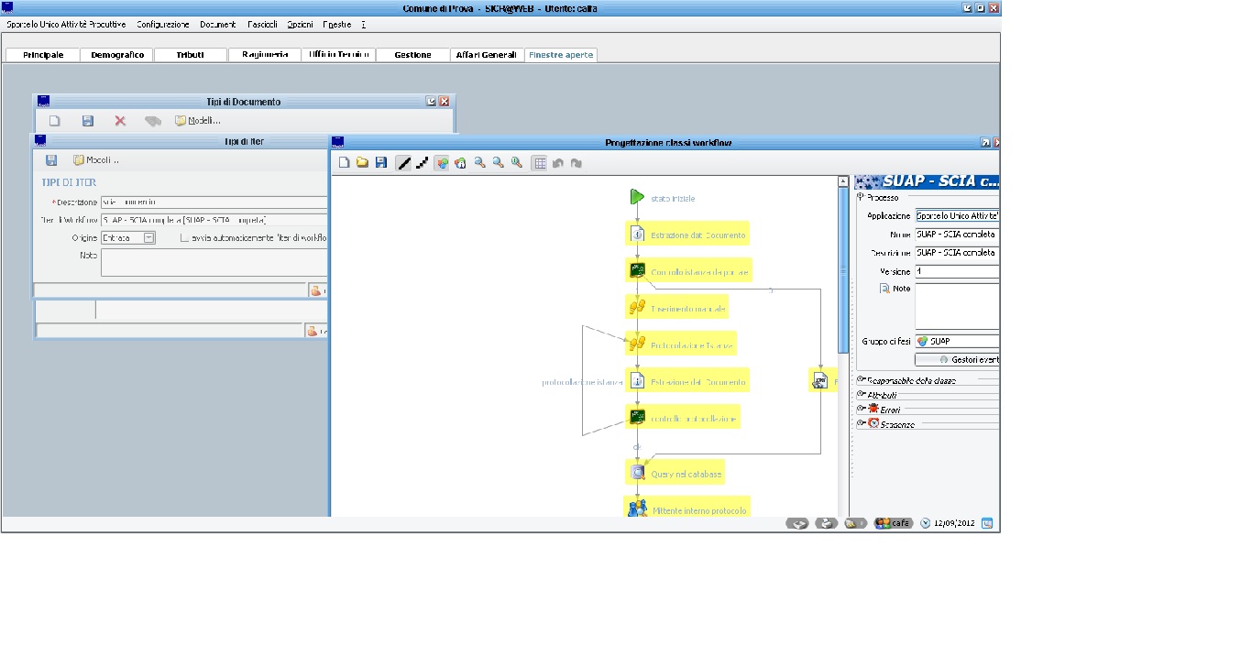Click the Applicazione field in Processo panel
1252x667 pixels.
tap(957, 216)
